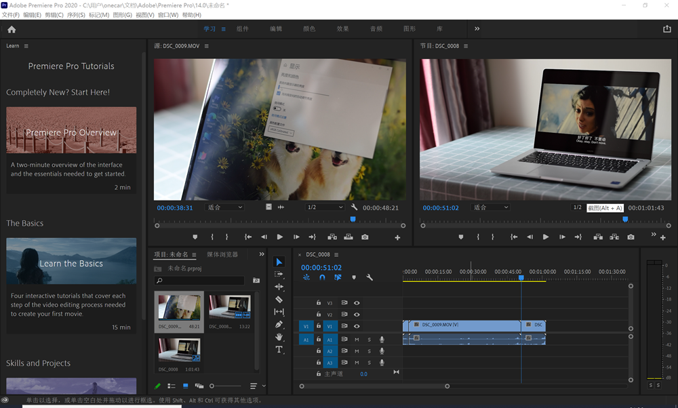
Task: Click the Export Frame camera icon in Source monitor
Action: (365, 237)
